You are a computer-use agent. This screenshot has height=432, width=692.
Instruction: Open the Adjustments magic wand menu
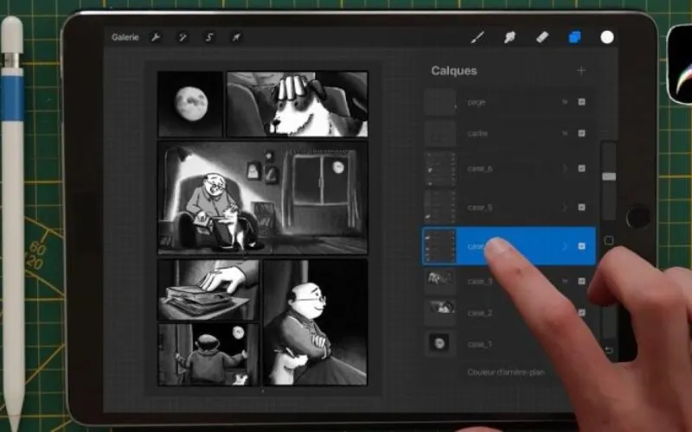click(x=183, y=37)
